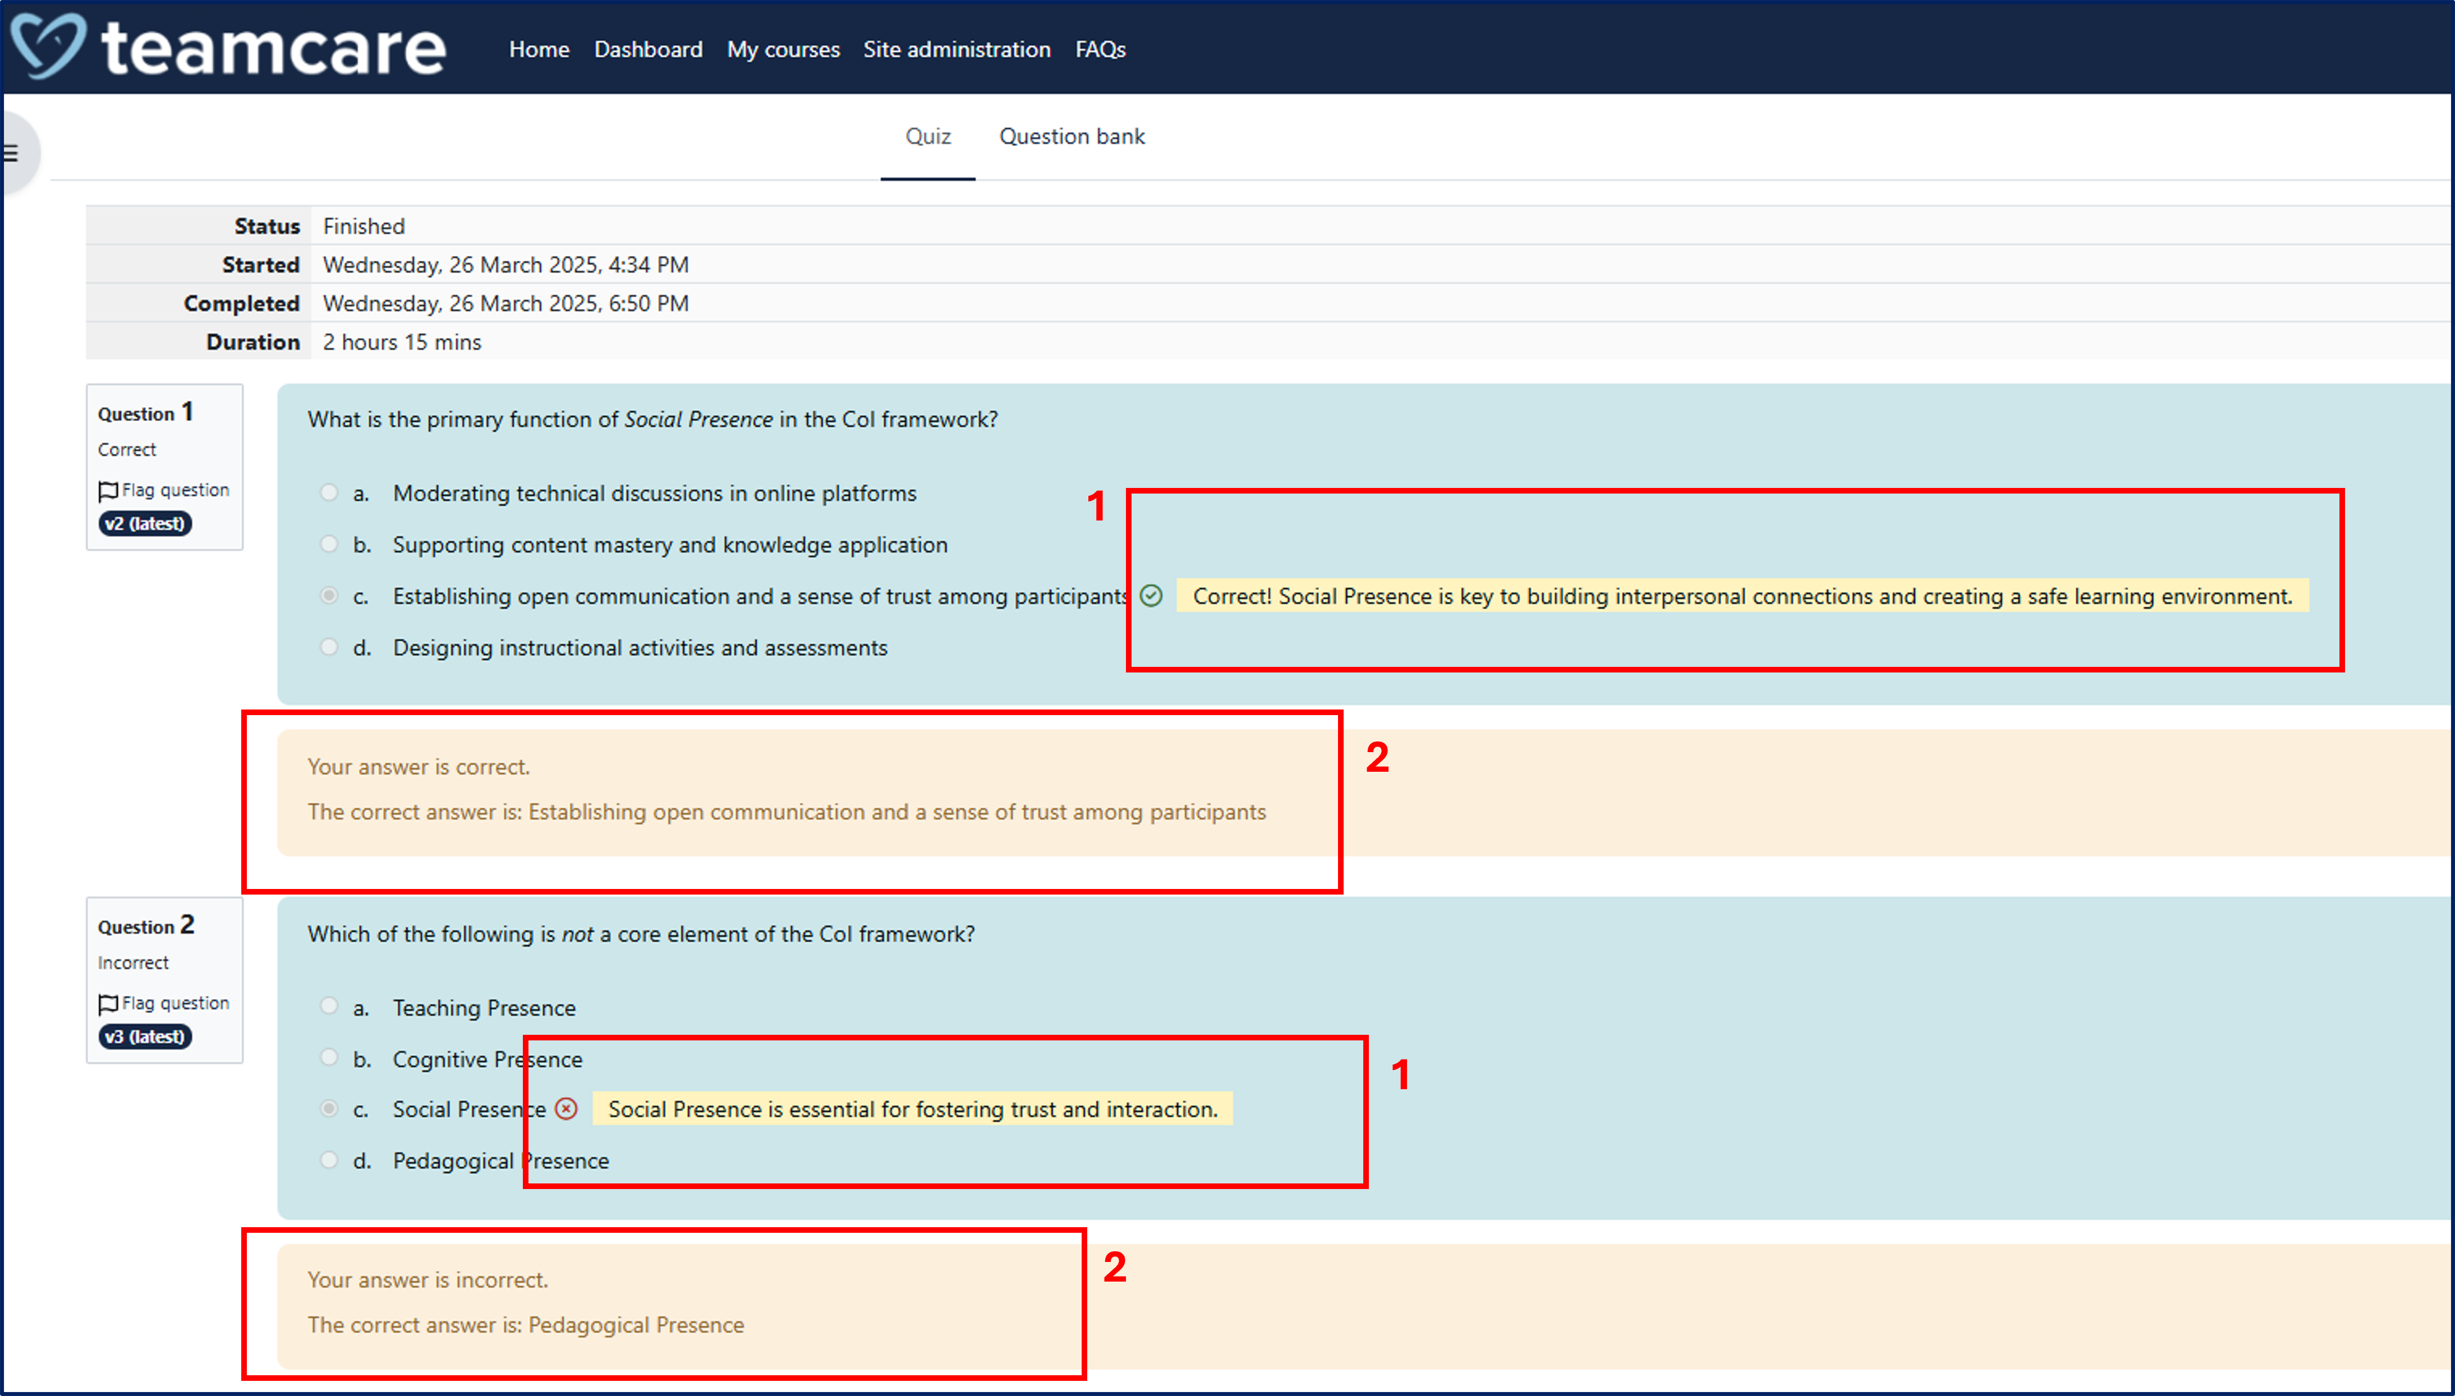Open Site administration in navbar
The image size is (2455, 1396).
(x=956, y=49)
